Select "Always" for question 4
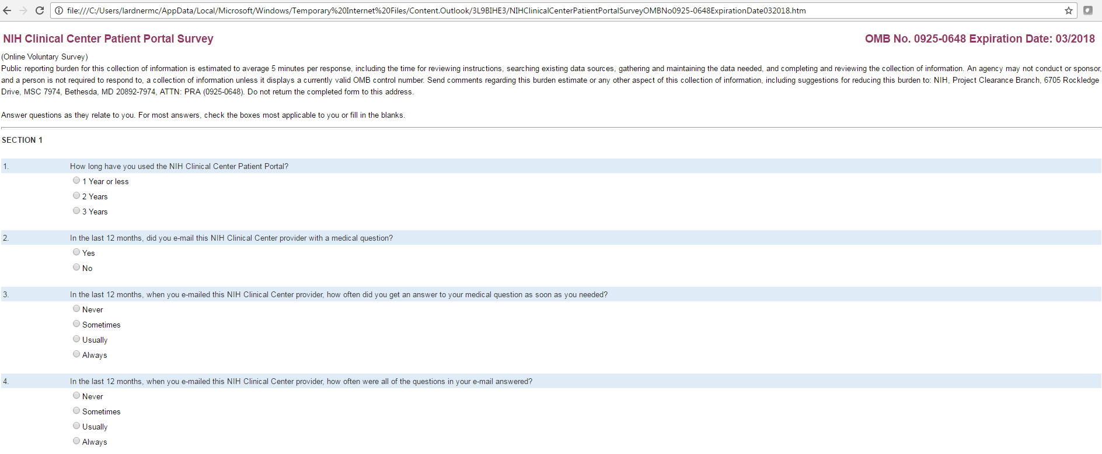 pyautogui.click(x=76, y=441)
